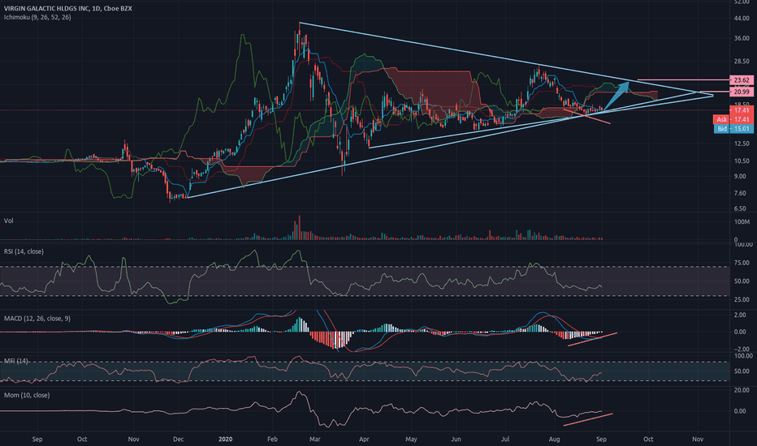The height and width of the screenshot is (446, 757).
Task: Click the Sep 2019 time axis label
Action: [x=37, y=440]
